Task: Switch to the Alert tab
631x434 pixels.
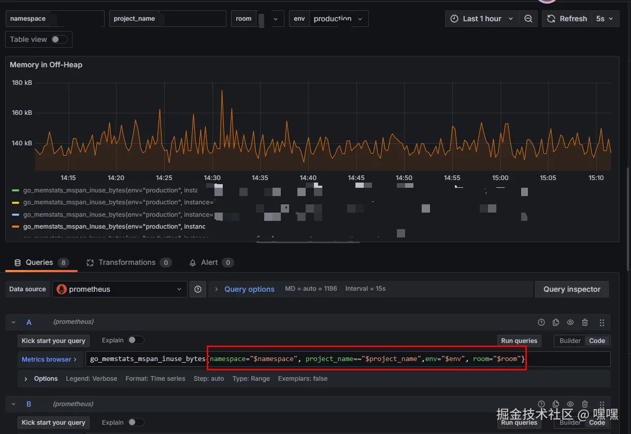Action: click(x=211, y=262)
